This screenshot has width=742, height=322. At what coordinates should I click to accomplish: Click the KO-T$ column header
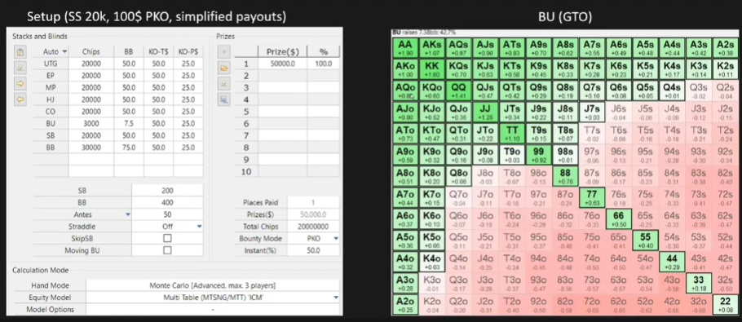(158, 51)
